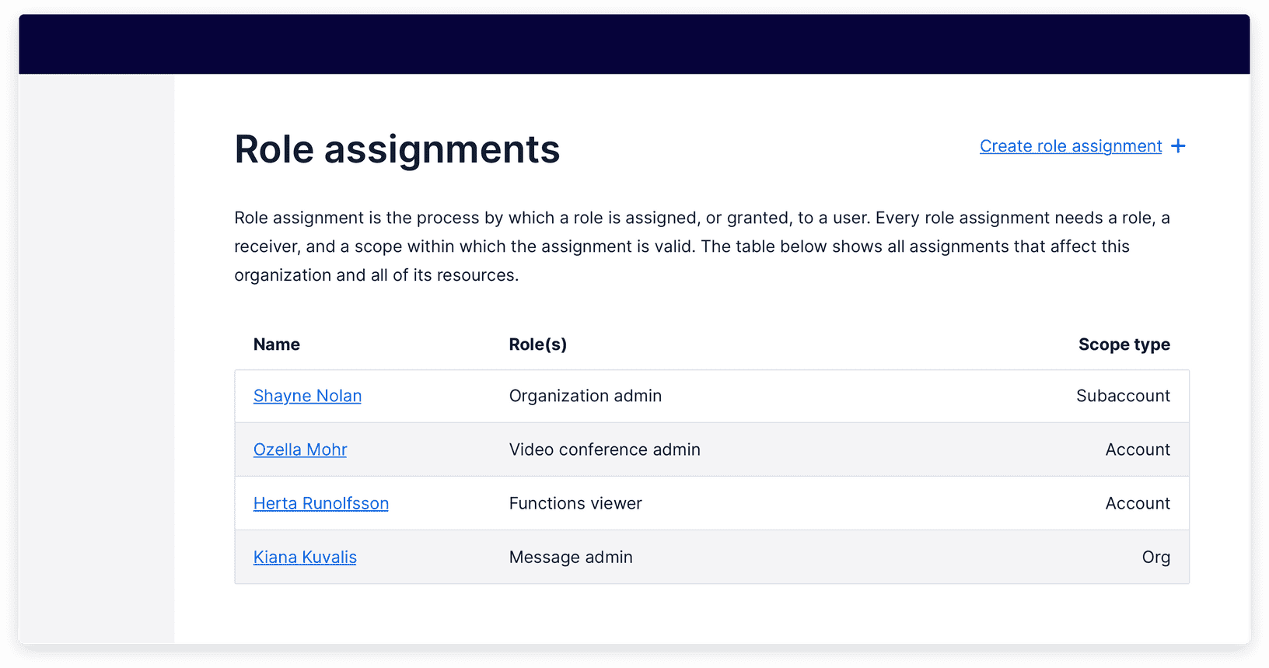Open Kiana Kuvalis profile link
The height and width of the screenshot is (668, 1269).
[305, 557]
